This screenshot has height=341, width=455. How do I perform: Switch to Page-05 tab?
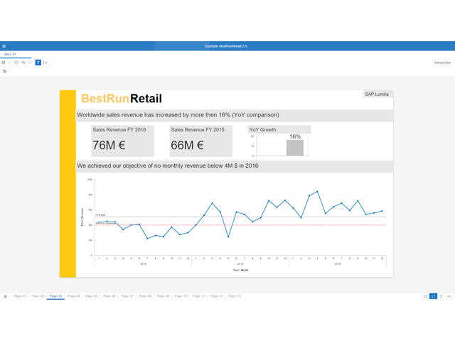91,296
